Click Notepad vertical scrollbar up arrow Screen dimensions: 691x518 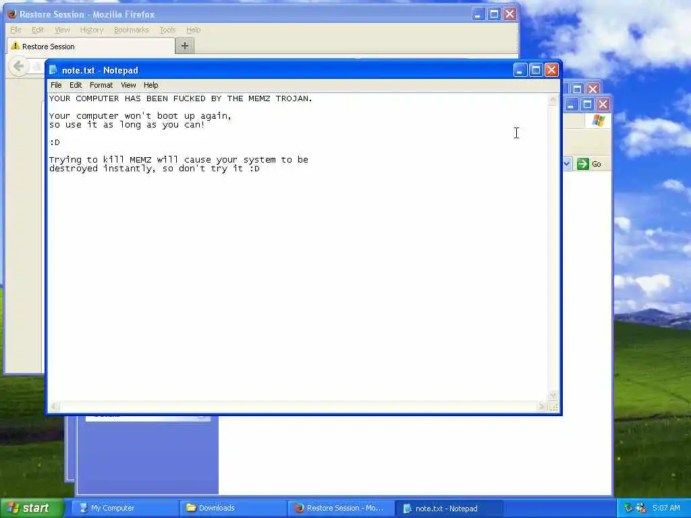pos(553,100)
